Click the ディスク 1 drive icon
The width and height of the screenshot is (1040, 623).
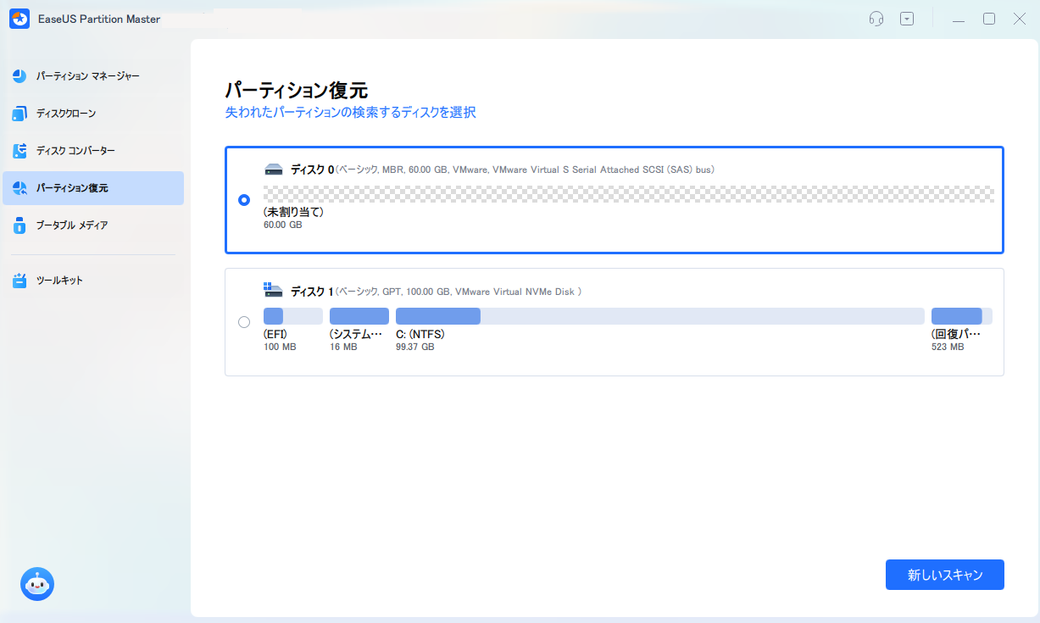[273, 289]
